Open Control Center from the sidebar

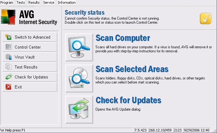30,47
